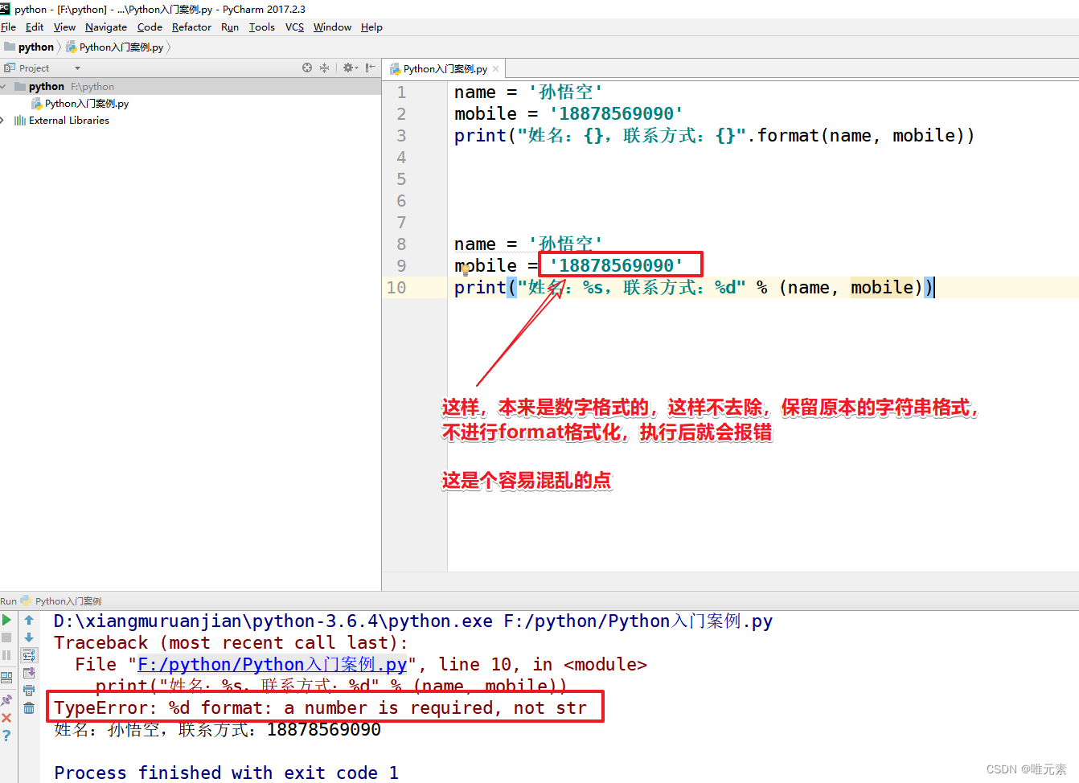The image size is (1079, 783).
Task: Stop the running process
Action: pyautogui.click(x=6, y=637)
